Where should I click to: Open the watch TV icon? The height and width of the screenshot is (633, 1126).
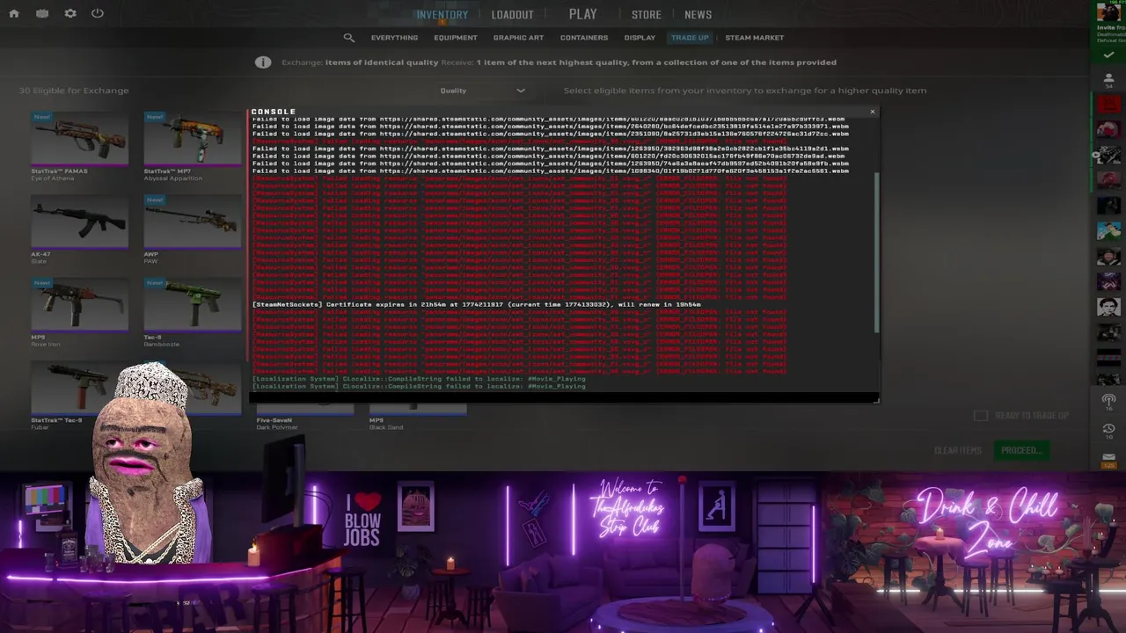tap(42, 13)
